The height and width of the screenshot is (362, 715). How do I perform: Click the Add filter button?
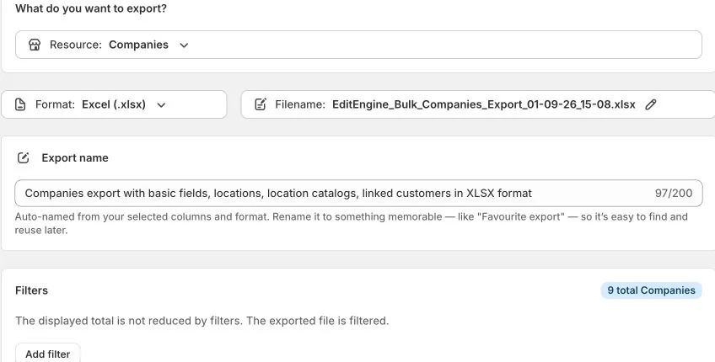(48, 354)
